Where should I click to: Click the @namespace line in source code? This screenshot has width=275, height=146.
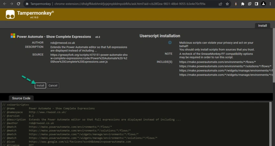(34, 112)
